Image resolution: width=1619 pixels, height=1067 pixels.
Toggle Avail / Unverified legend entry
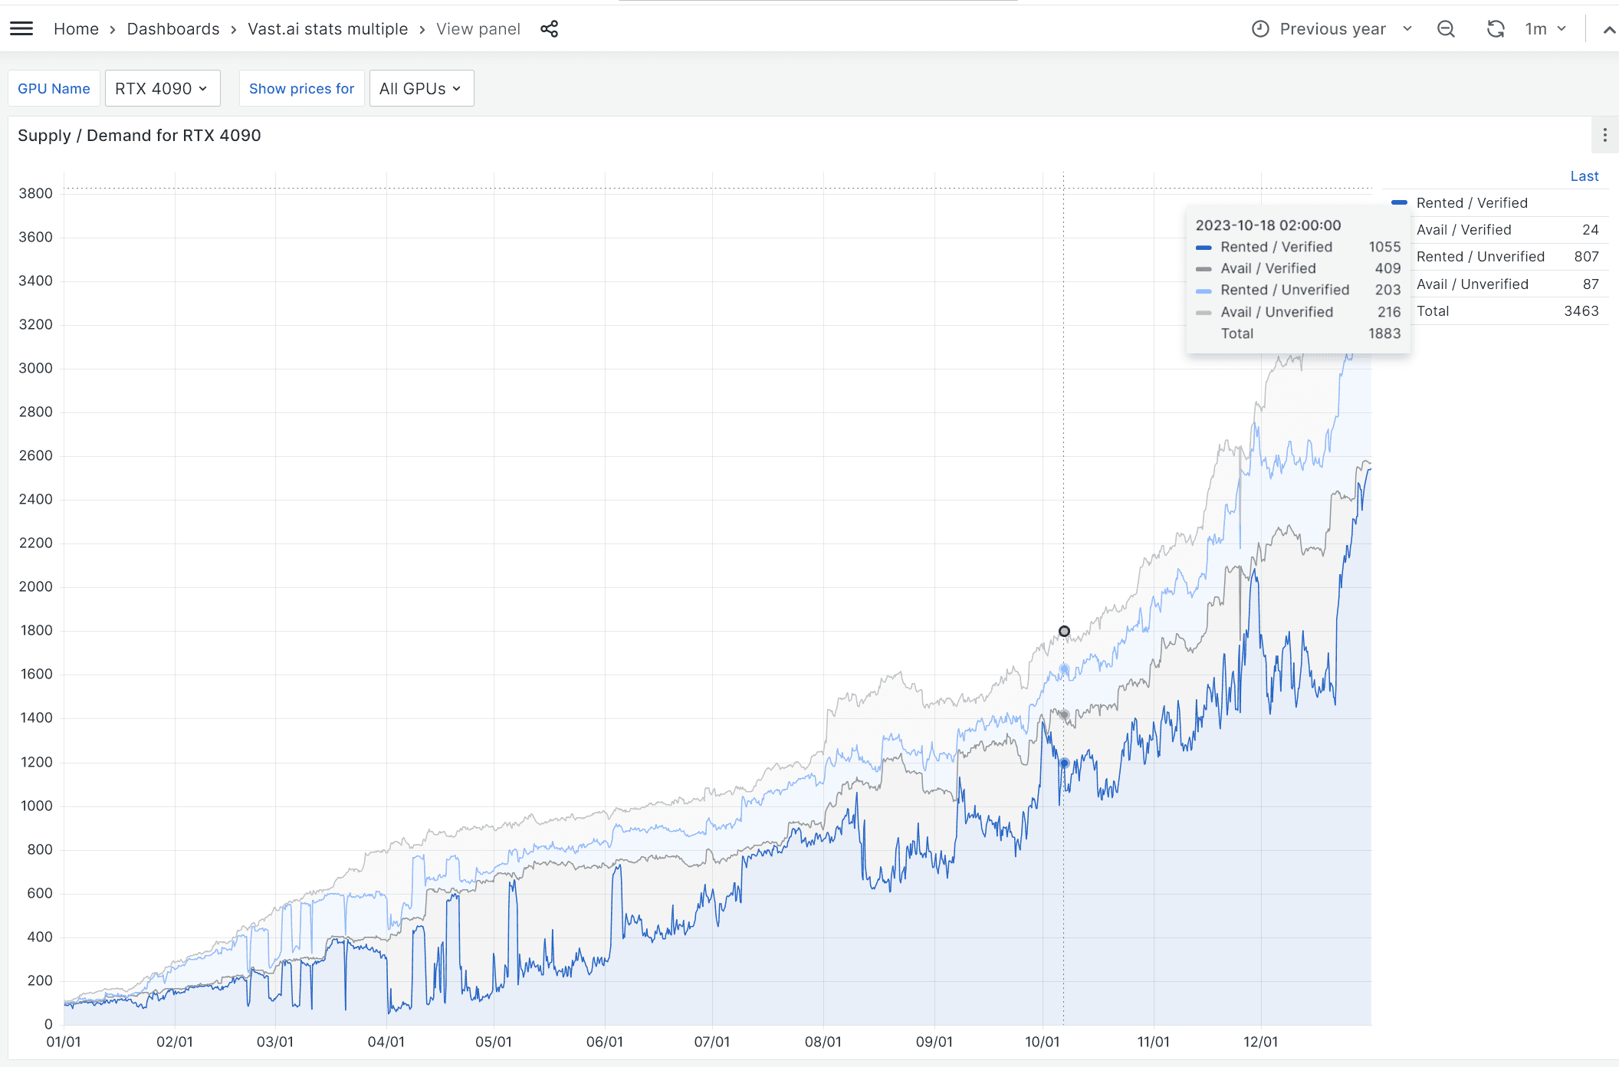point(1472,284)
